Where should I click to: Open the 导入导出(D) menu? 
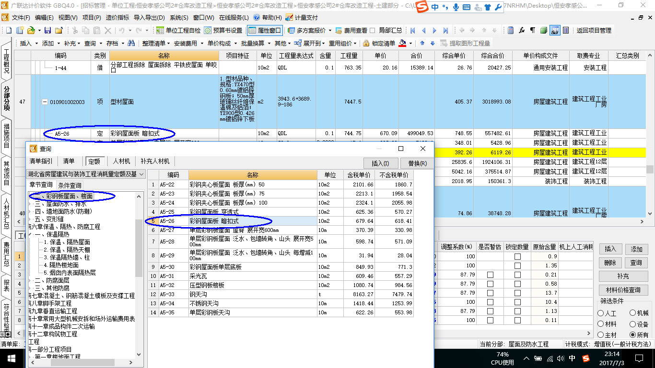point(150,17)
